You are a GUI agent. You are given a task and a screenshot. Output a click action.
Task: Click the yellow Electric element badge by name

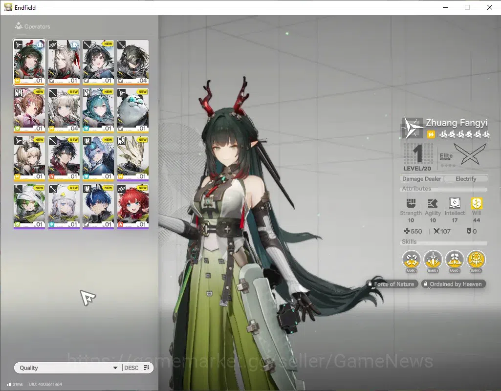[431, 134]
